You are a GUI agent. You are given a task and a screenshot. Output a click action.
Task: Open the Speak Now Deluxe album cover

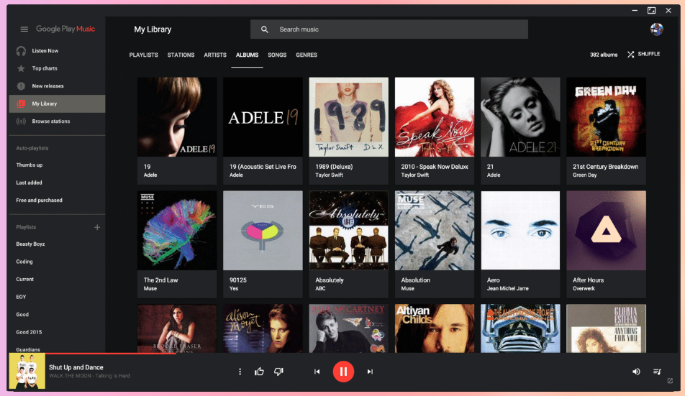pyautogui.click(x=435, y=117)
